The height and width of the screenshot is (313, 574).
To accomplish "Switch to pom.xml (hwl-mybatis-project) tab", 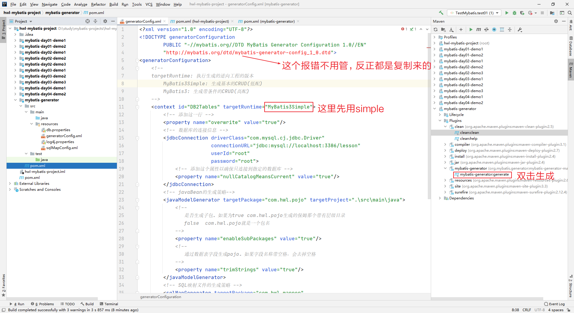I will (202, 21).
